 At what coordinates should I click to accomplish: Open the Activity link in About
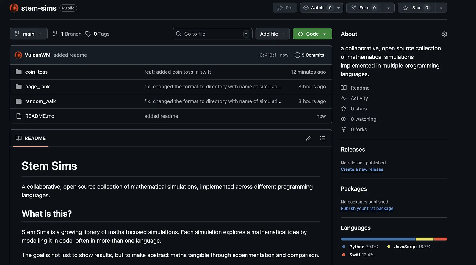[x=359, y=98]
